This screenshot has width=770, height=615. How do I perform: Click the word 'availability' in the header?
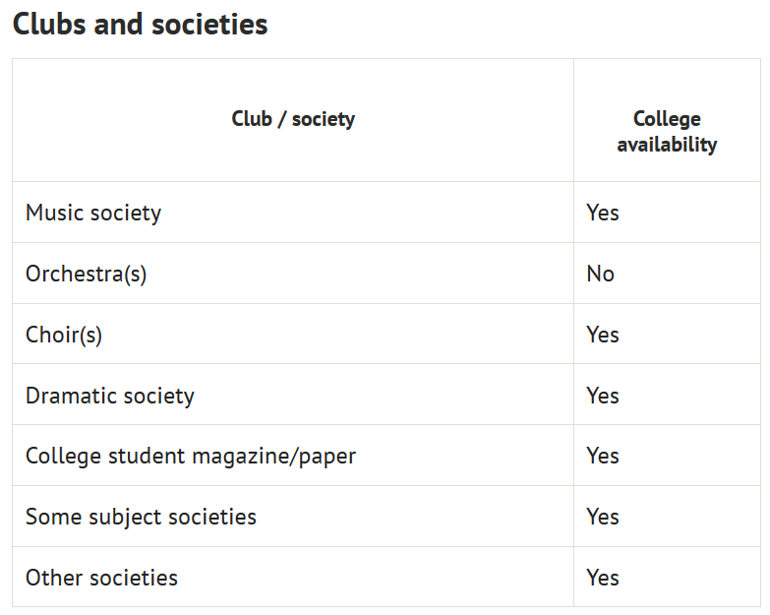(x=667, y=145)
